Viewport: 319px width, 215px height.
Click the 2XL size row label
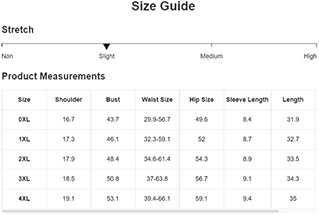click(24, 159)
